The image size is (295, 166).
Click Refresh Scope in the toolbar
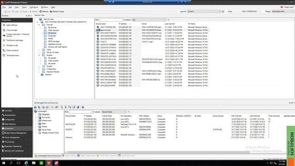pyautogui.click(x=57, y=12)
